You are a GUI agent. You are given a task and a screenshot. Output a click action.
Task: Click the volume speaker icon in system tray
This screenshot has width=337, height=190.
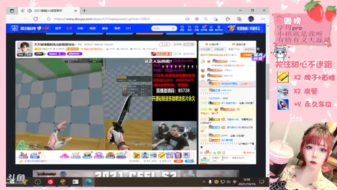228,182
